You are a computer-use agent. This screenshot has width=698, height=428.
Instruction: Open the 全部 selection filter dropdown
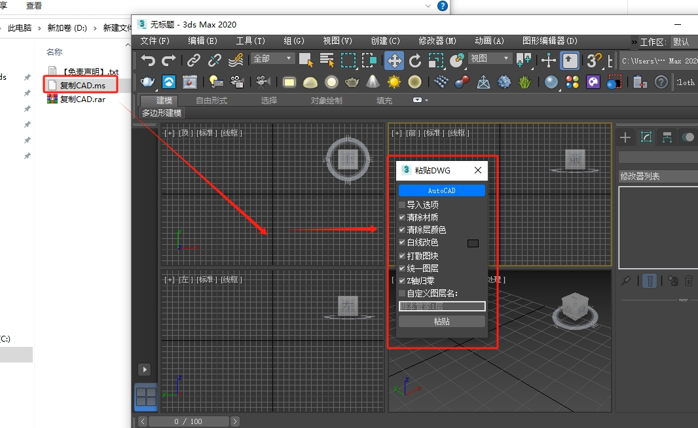click(x=272, y=58)
